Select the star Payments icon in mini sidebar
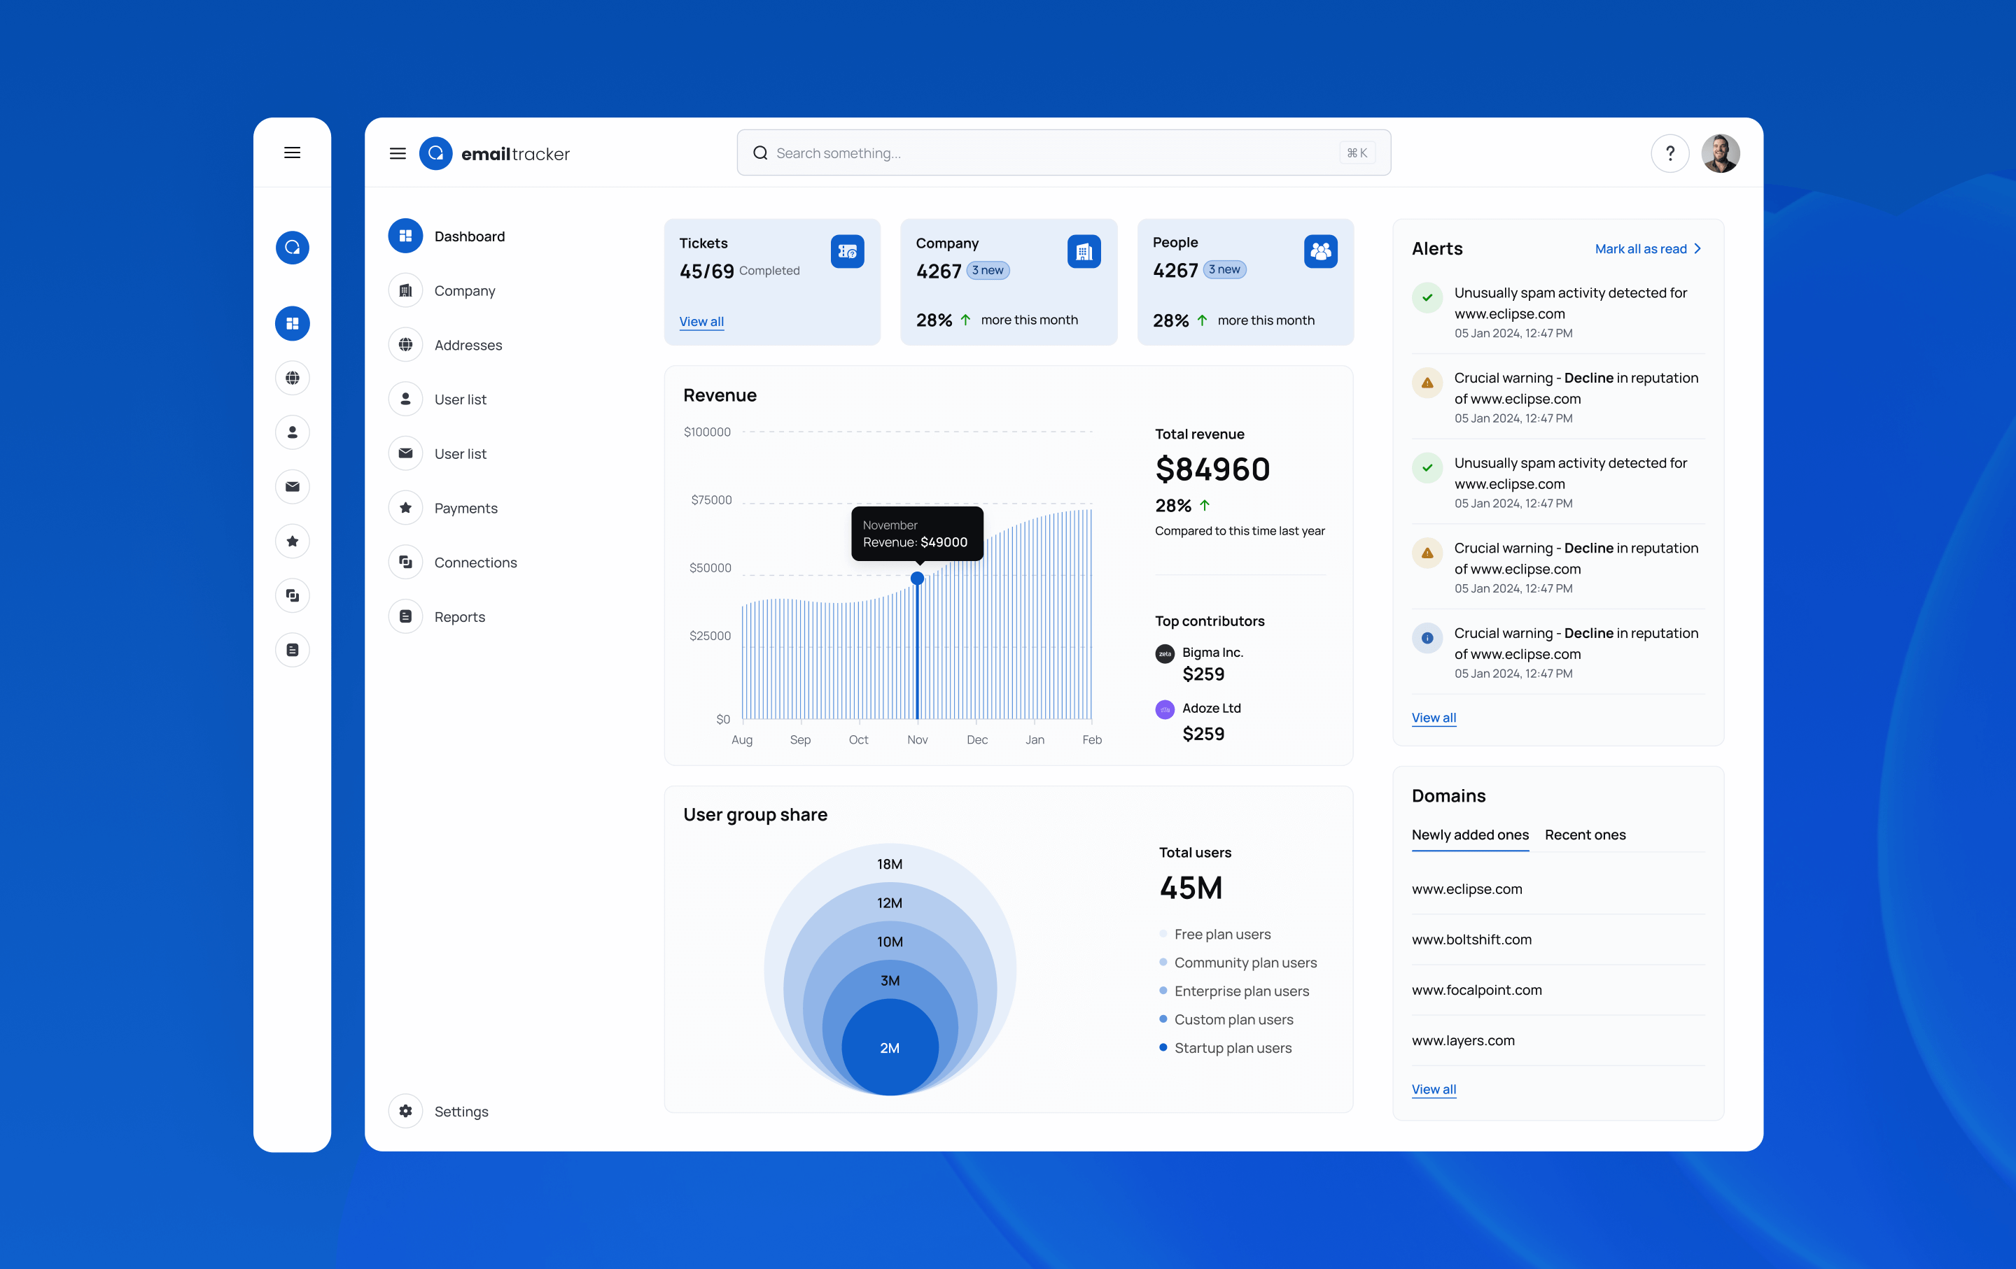 pos(292,541)
